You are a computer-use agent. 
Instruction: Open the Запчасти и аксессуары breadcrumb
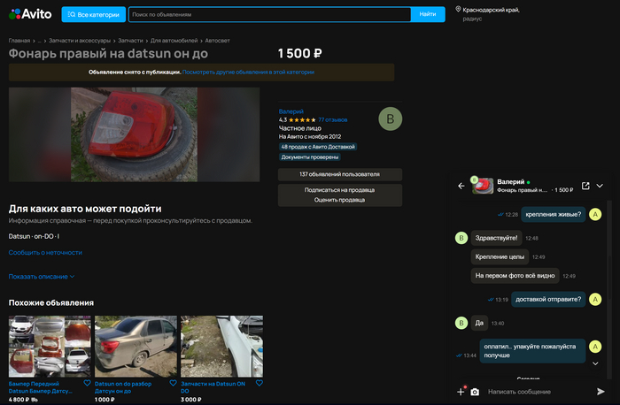[x=80, y=41]
